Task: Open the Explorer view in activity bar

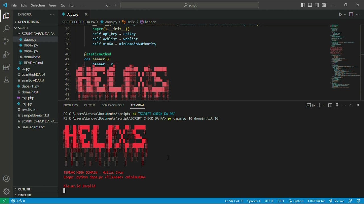Action: [6, 16]
